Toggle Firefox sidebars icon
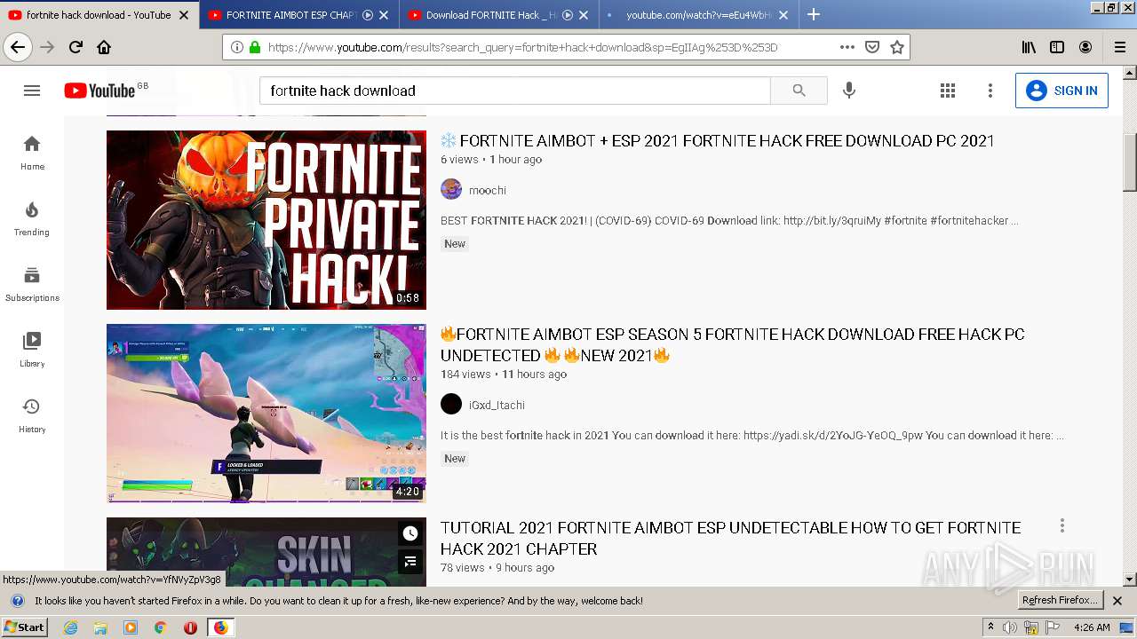Screen dimensions: 1137x639 tap(1057, 47)
